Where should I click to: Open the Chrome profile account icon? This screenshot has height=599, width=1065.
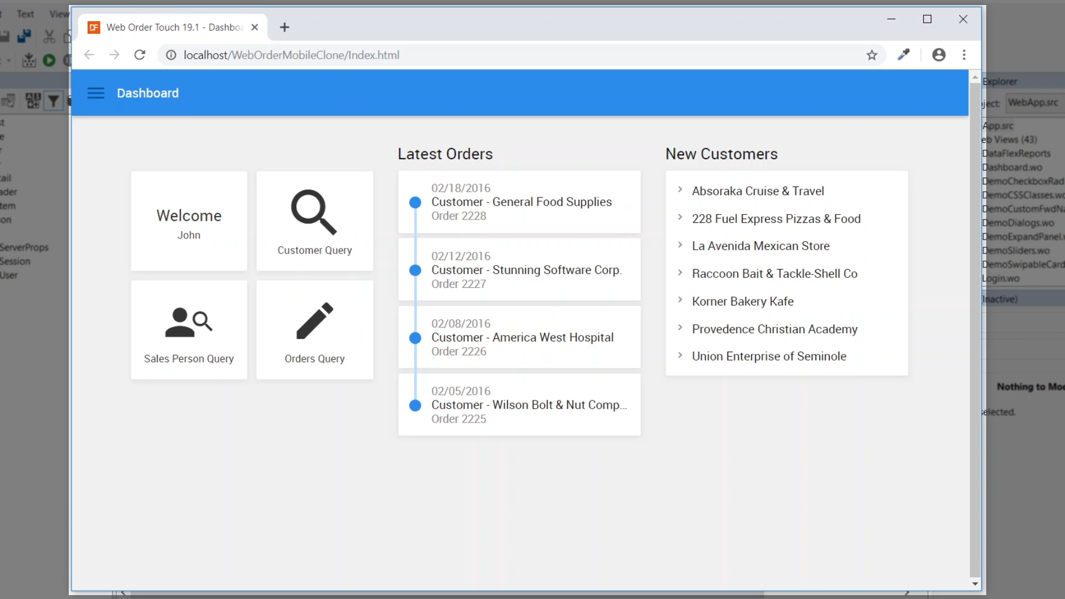pos(939,55)
